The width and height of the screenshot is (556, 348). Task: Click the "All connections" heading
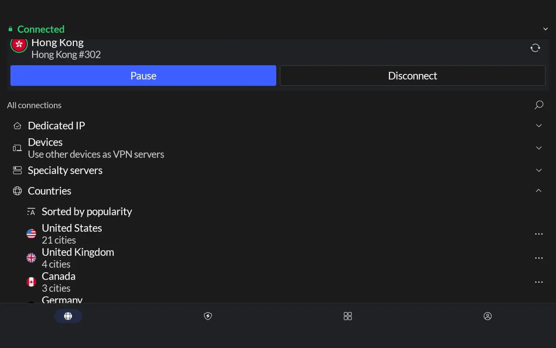[34, 105]
